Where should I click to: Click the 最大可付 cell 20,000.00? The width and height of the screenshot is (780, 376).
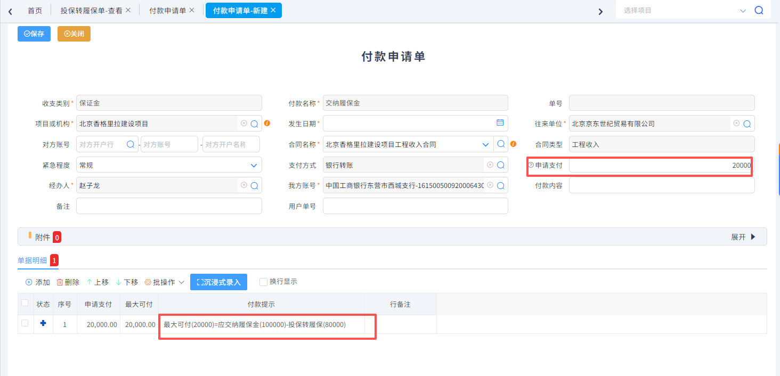[139, 324]
